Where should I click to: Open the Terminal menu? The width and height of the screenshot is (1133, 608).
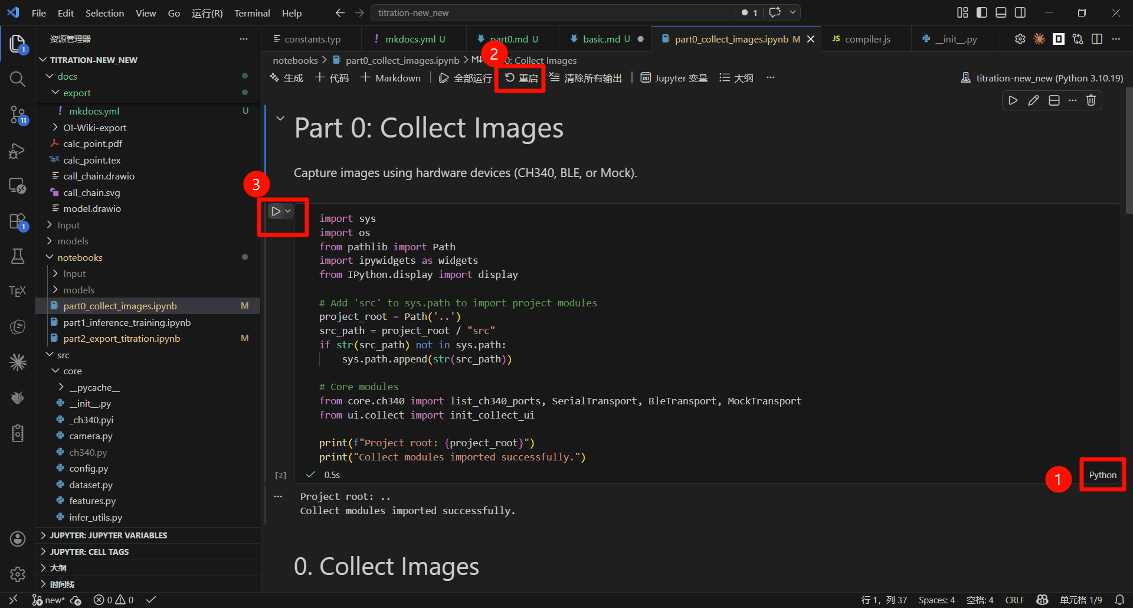252,13
